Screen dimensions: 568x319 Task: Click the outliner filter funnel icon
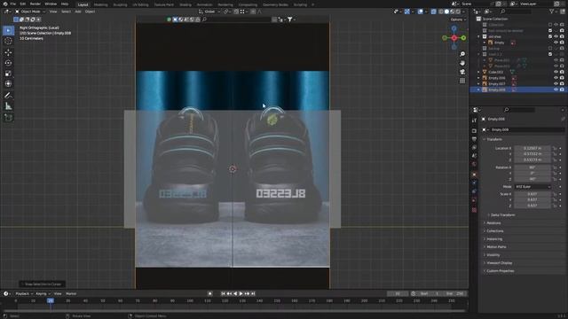coord(552,12)
